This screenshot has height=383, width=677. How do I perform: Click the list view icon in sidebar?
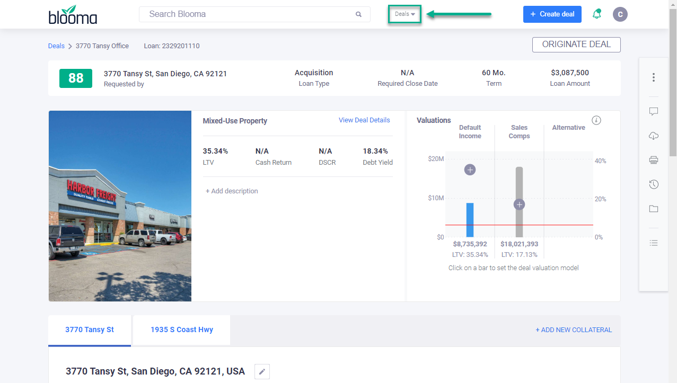(654, 243)
